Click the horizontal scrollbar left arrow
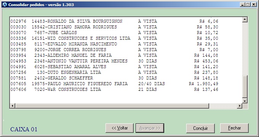Screen dimensions: 259x137 tap(13, 106)
